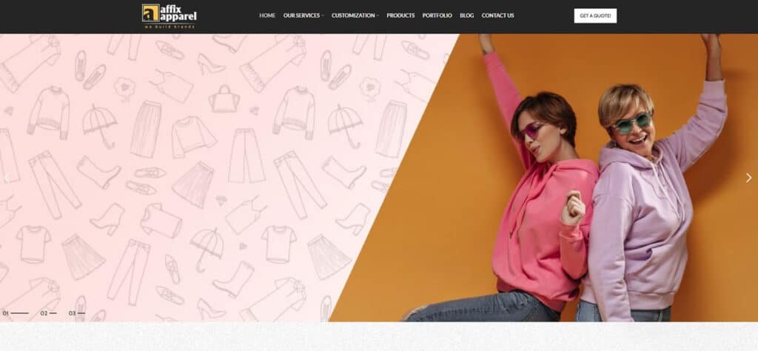Click the faint previous slide arrow
The height and width of the screenshot is (351, 758).
pos(7,178)
